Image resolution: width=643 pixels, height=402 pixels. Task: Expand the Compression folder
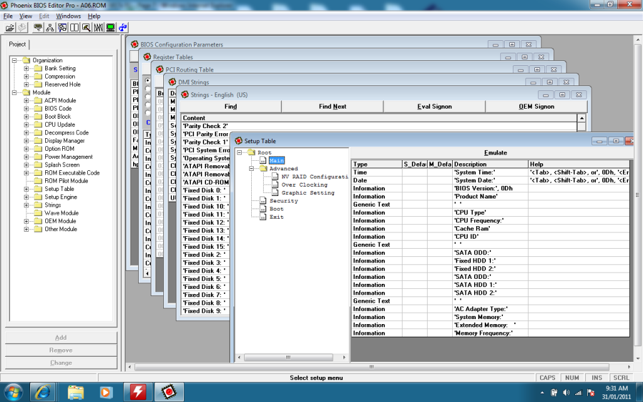pyautogui.click(x=26, y=76)
